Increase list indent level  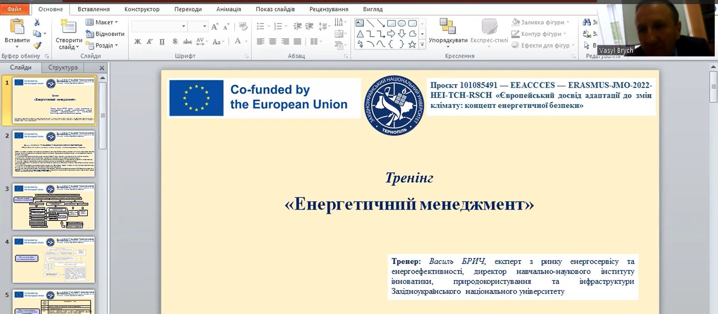click(309, 26)
